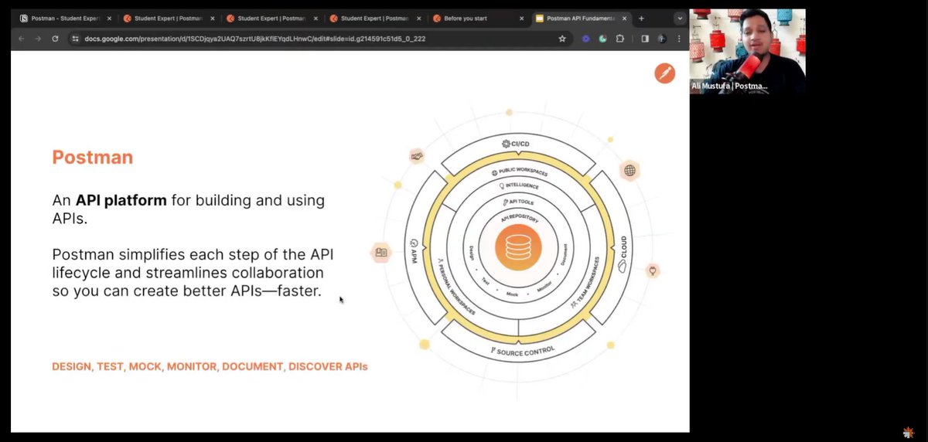Open a new browser tab
Image resolution: width=928 pixels, height=442 pixels.
[x=641, y=18]
